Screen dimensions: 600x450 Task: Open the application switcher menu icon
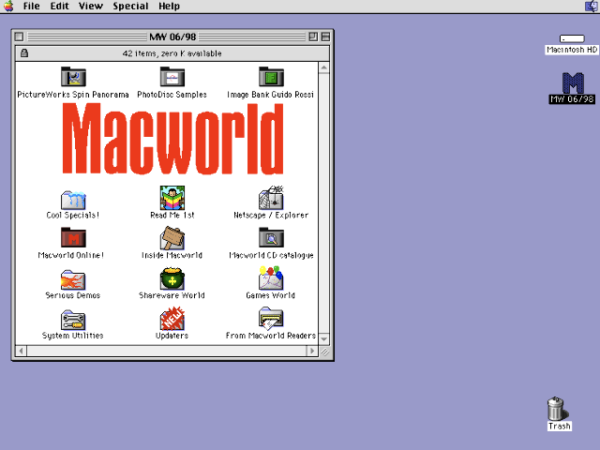pos(592,7)
